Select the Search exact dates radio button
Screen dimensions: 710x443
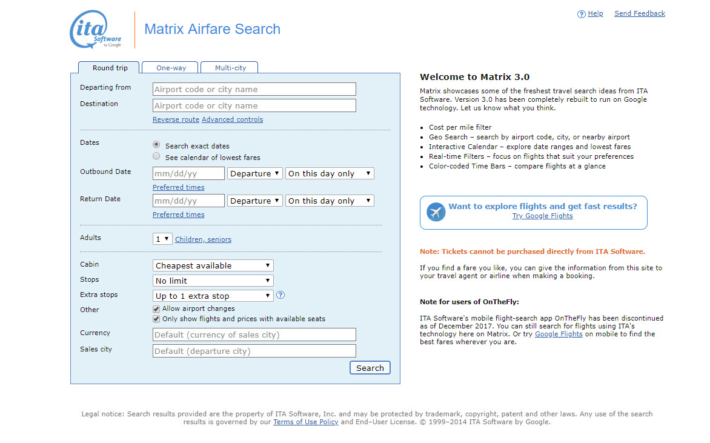pos(156,144)
